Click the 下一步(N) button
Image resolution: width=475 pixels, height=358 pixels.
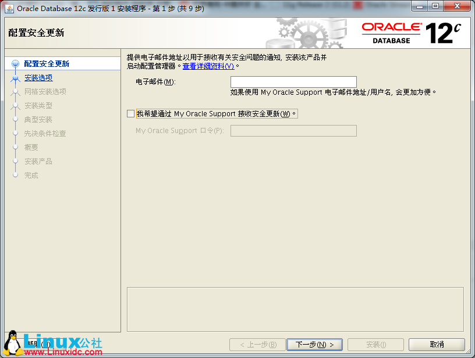click(314, 344)
